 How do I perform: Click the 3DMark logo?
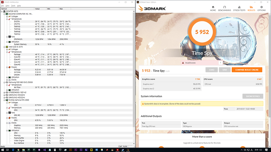tap(152, 8)
